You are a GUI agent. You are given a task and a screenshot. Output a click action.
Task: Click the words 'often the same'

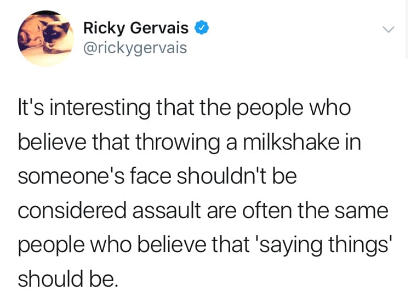(315, 211)
